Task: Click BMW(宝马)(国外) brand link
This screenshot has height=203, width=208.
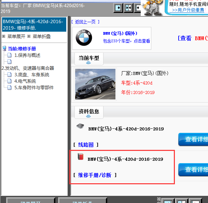Action: click(120, 33)
